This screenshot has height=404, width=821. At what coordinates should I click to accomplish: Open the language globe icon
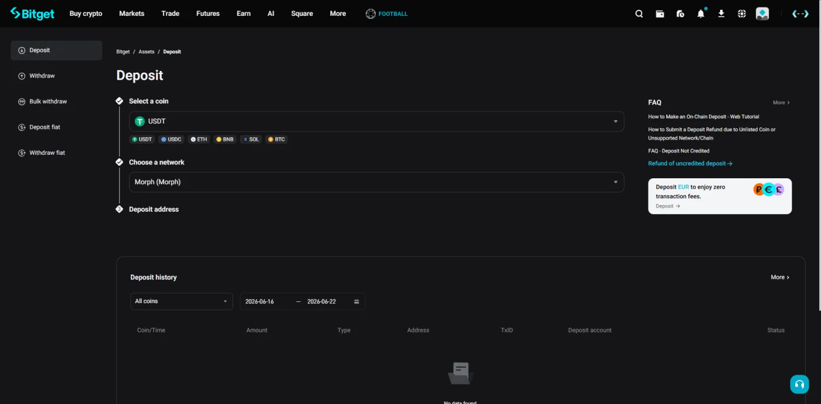pos(742,13)
